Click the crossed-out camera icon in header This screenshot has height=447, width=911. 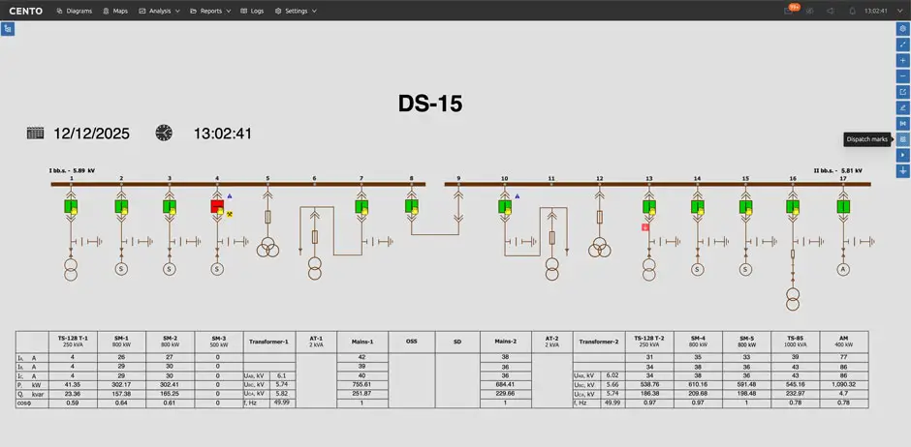(810, 11)
